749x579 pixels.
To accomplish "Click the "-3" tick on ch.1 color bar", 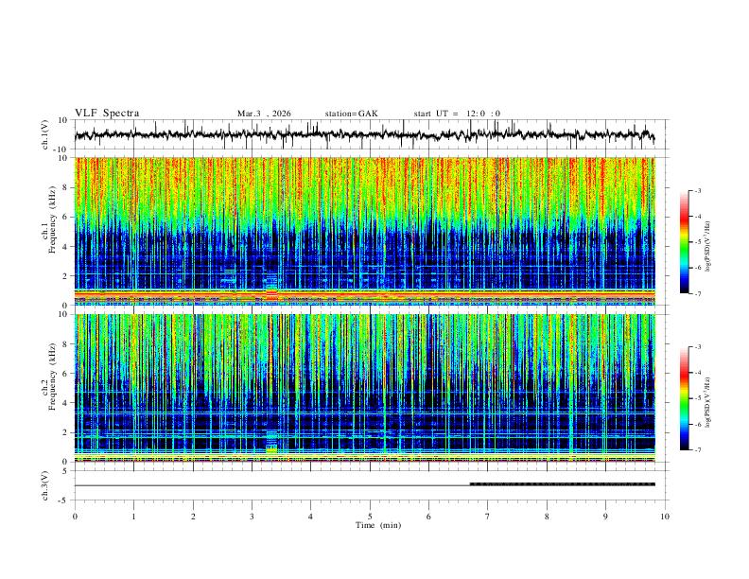I will [698, 190].
